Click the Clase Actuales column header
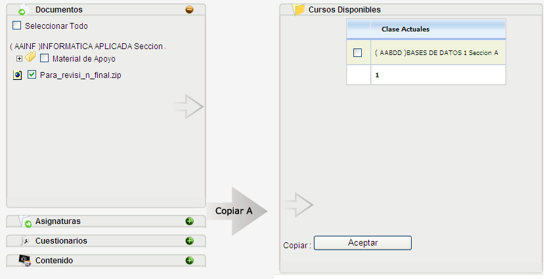Image resolution: width=549 pixels, height=279 pixels. coord(405,29)
